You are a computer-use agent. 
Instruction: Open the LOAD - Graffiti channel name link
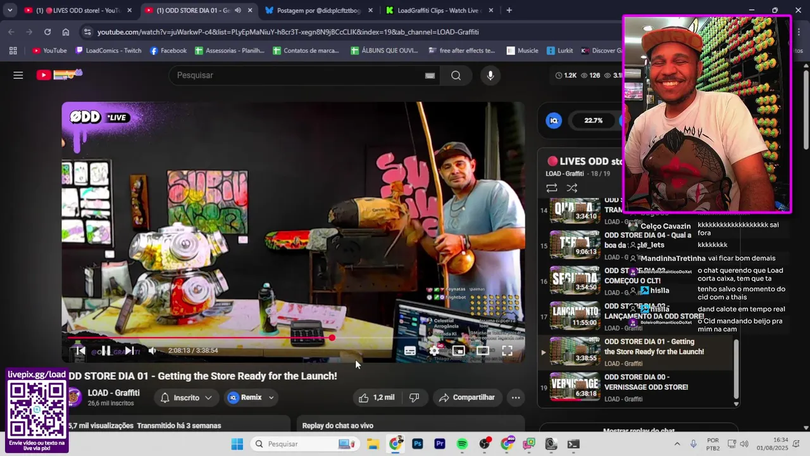pos(114,393)
